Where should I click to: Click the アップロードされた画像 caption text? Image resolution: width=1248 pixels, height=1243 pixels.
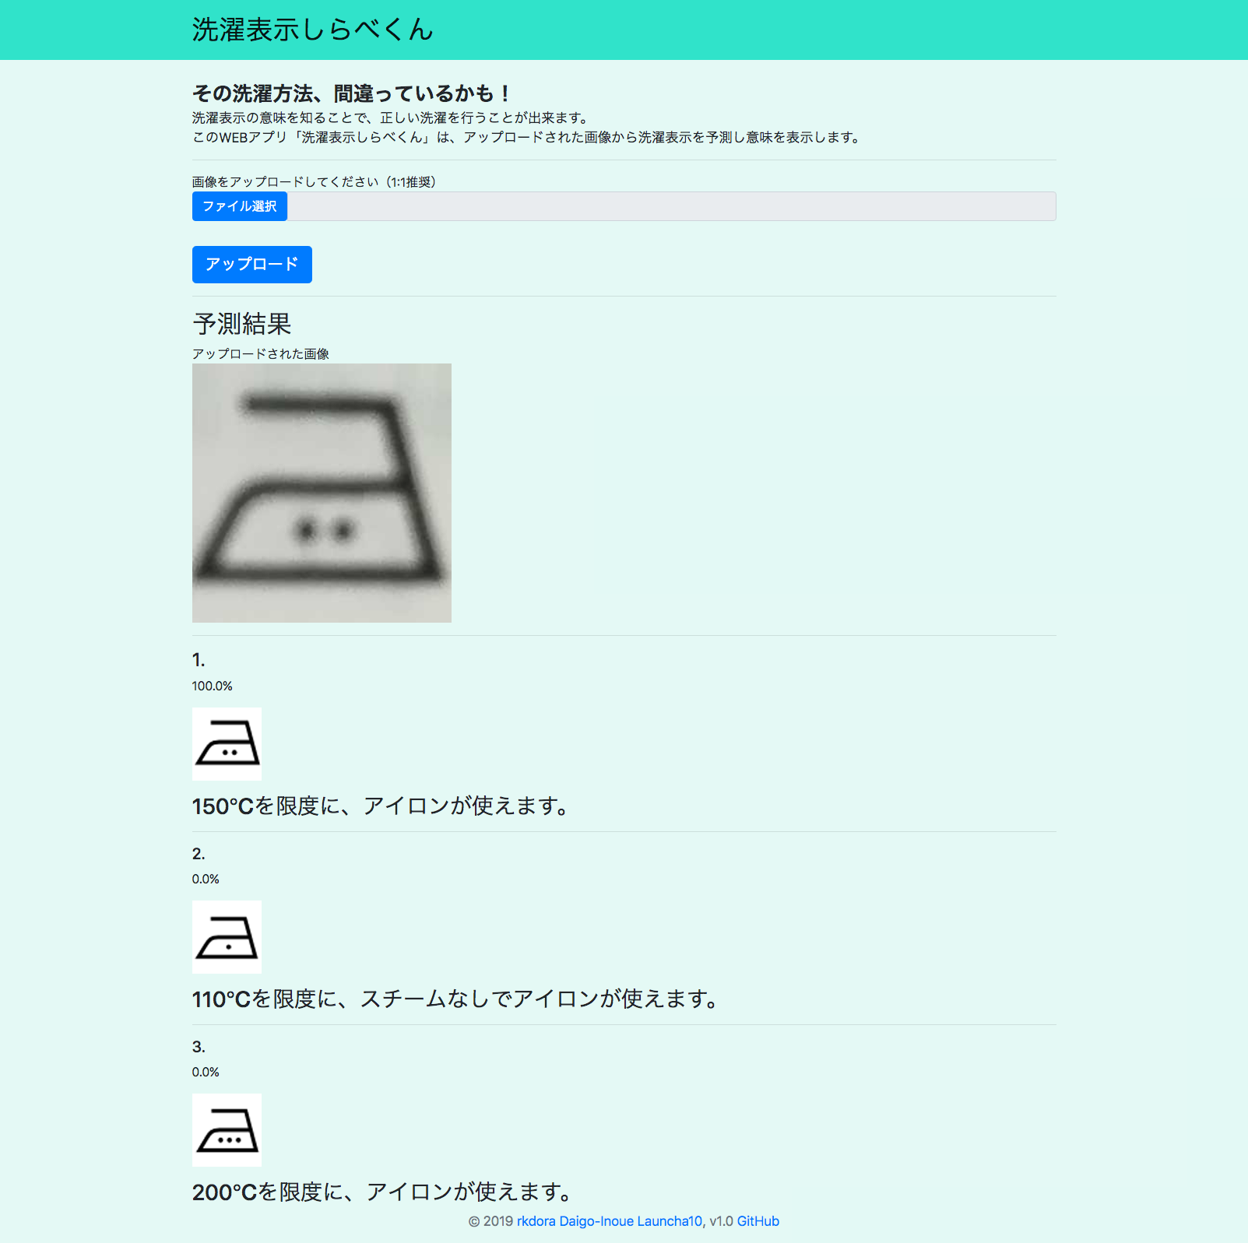pos(261,352)
